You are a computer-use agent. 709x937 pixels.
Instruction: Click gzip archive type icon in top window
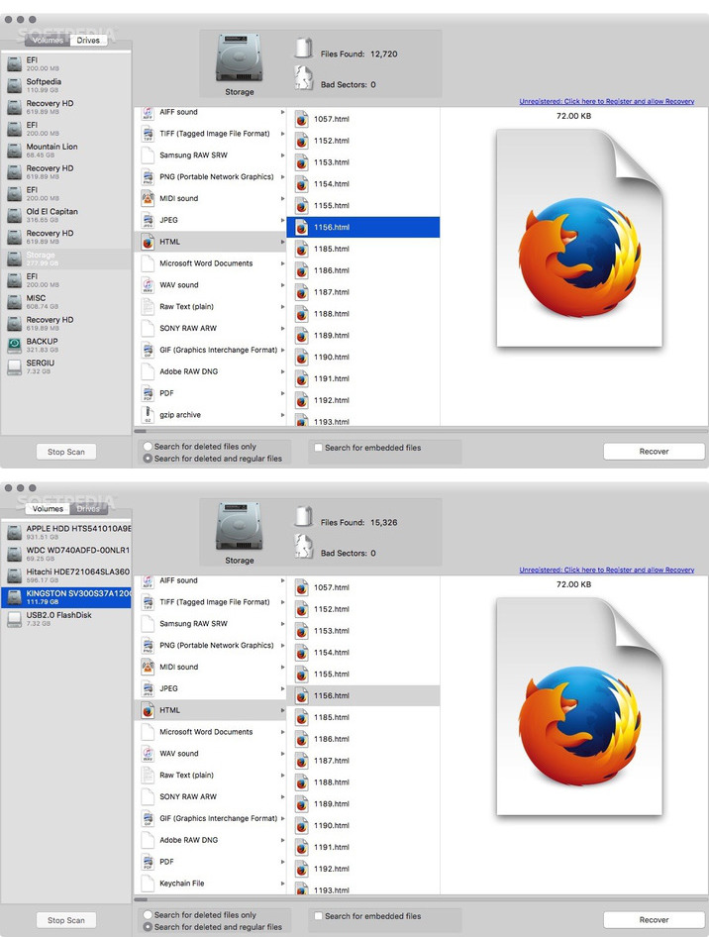pyautogui.click(x=148, y=415)
